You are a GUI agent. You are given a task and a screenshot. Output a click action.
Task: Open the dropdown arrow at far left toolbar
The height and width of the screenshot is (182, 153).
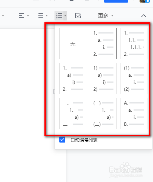(3, 16)
